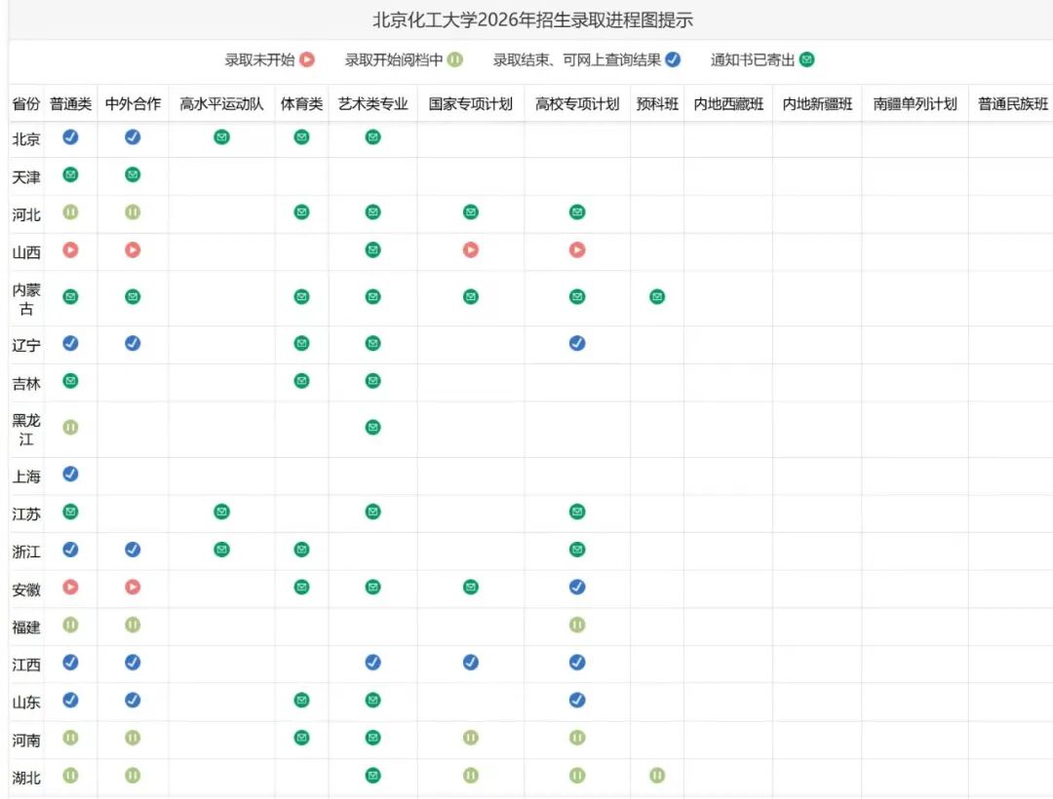1053x799 pixels.
Task: Click the 录取未开始 legend label
Action: (x=259, y=59)
